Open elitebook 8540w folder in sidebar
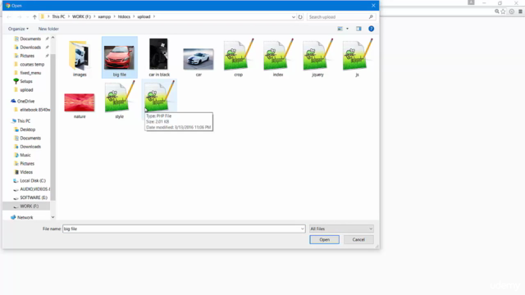The image size is (525, 295). tap(34, 110)
